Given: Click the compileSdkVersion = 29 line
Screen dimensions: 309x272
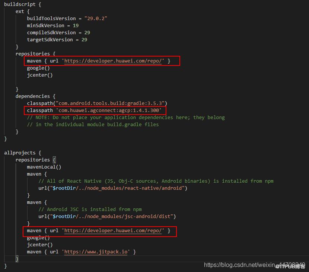Looking at the screenshot, I should [x=58, y=33].
